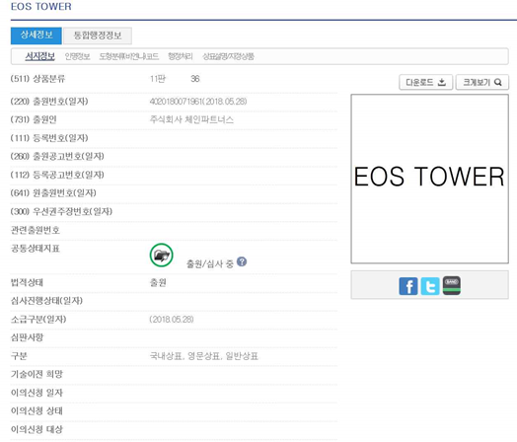
Task: Open the 상표설명/지정상품 sub-tab
Action: pyautogui.click(x=228, y=56)
